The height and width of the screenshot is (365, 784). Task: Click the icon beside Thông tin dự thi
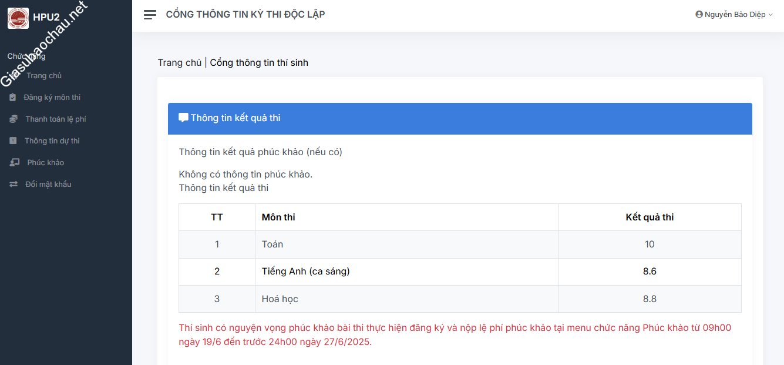(13, 141)
